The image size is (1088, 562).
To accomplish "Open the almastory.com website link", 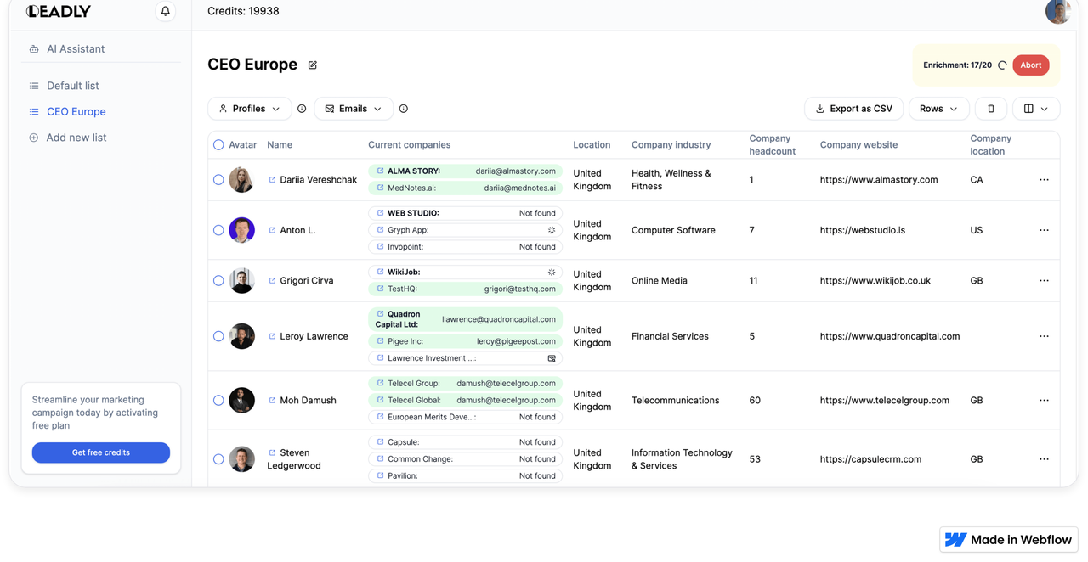I will coord(879,180).
